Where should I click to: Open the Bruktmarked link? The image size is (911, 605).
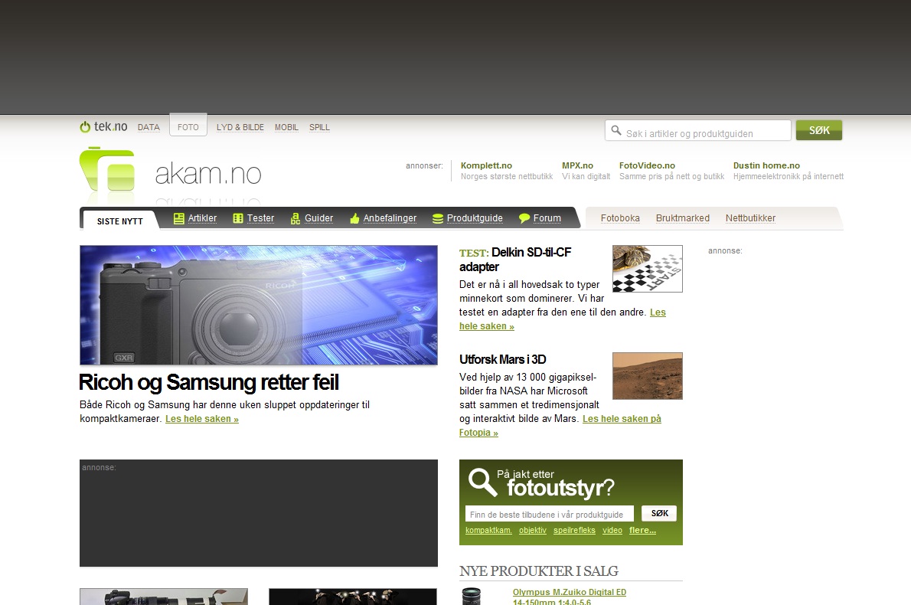(683, 218)
